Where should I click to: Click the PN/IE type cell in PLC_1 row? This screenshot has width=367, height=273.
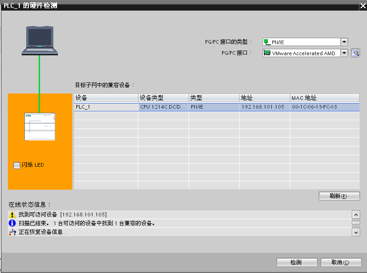[x=214, y=107]
